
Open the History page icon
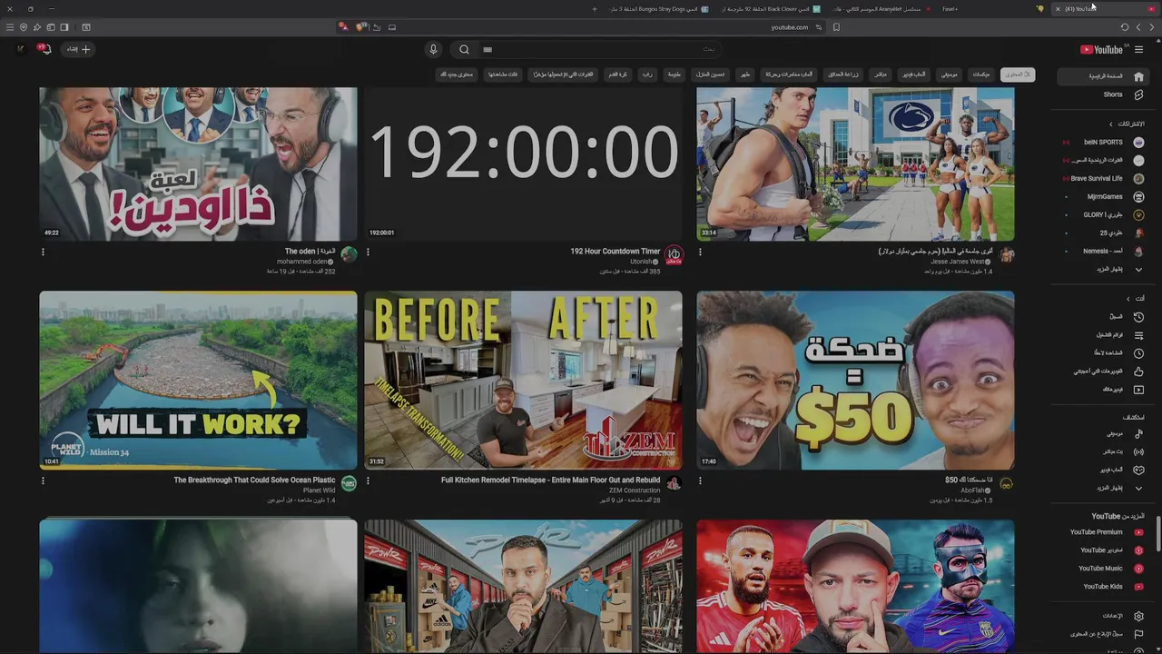(1138, 317)
